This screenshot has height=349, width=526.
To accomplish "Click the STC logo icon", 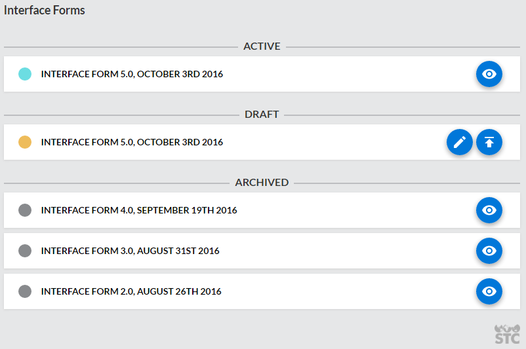I will (507, 334).
